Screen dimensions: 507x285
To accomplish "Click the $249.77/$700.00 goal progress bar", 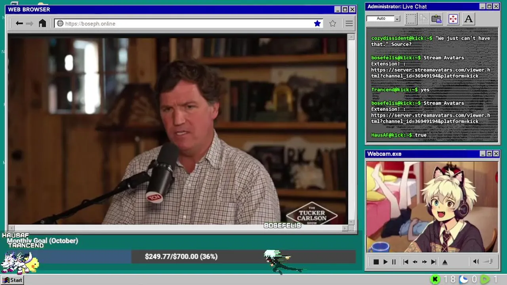I will [181, 256].
